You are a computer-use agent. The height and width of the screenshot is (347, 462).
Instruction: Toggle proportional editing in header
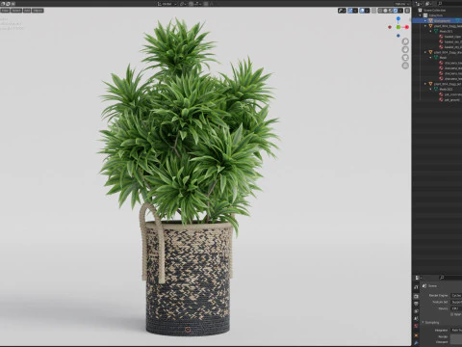206,4
